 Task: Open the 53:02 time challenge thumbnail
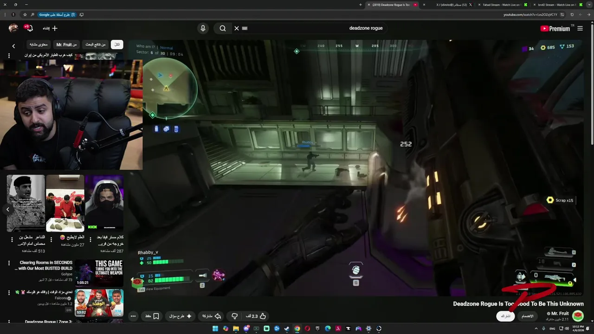(99, 302)
